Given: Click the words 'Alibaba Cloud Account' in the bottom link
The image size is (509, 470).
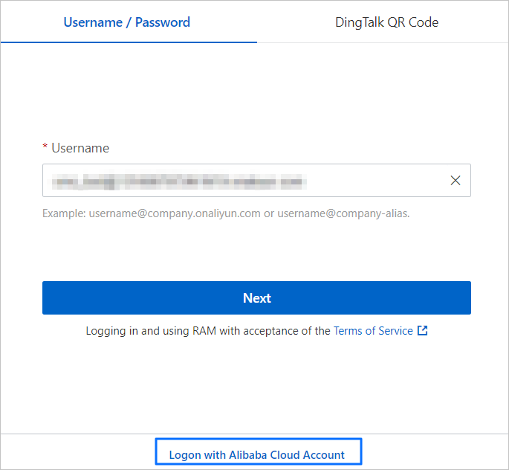Looking at the screenshot, I should 287,454.
